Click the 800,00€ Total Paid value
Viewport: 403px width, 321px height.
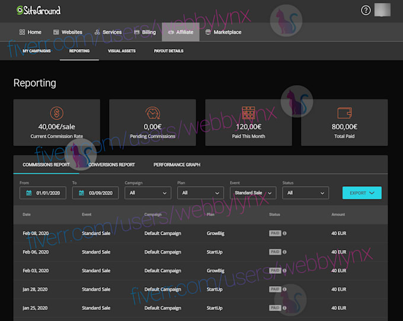[x=344, y=127]
